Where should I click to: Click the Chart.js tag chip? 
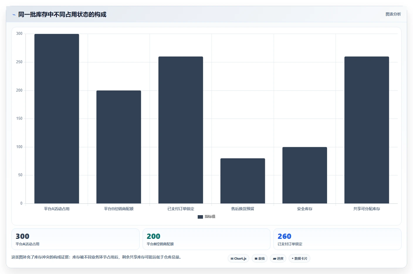pos(238,258)
